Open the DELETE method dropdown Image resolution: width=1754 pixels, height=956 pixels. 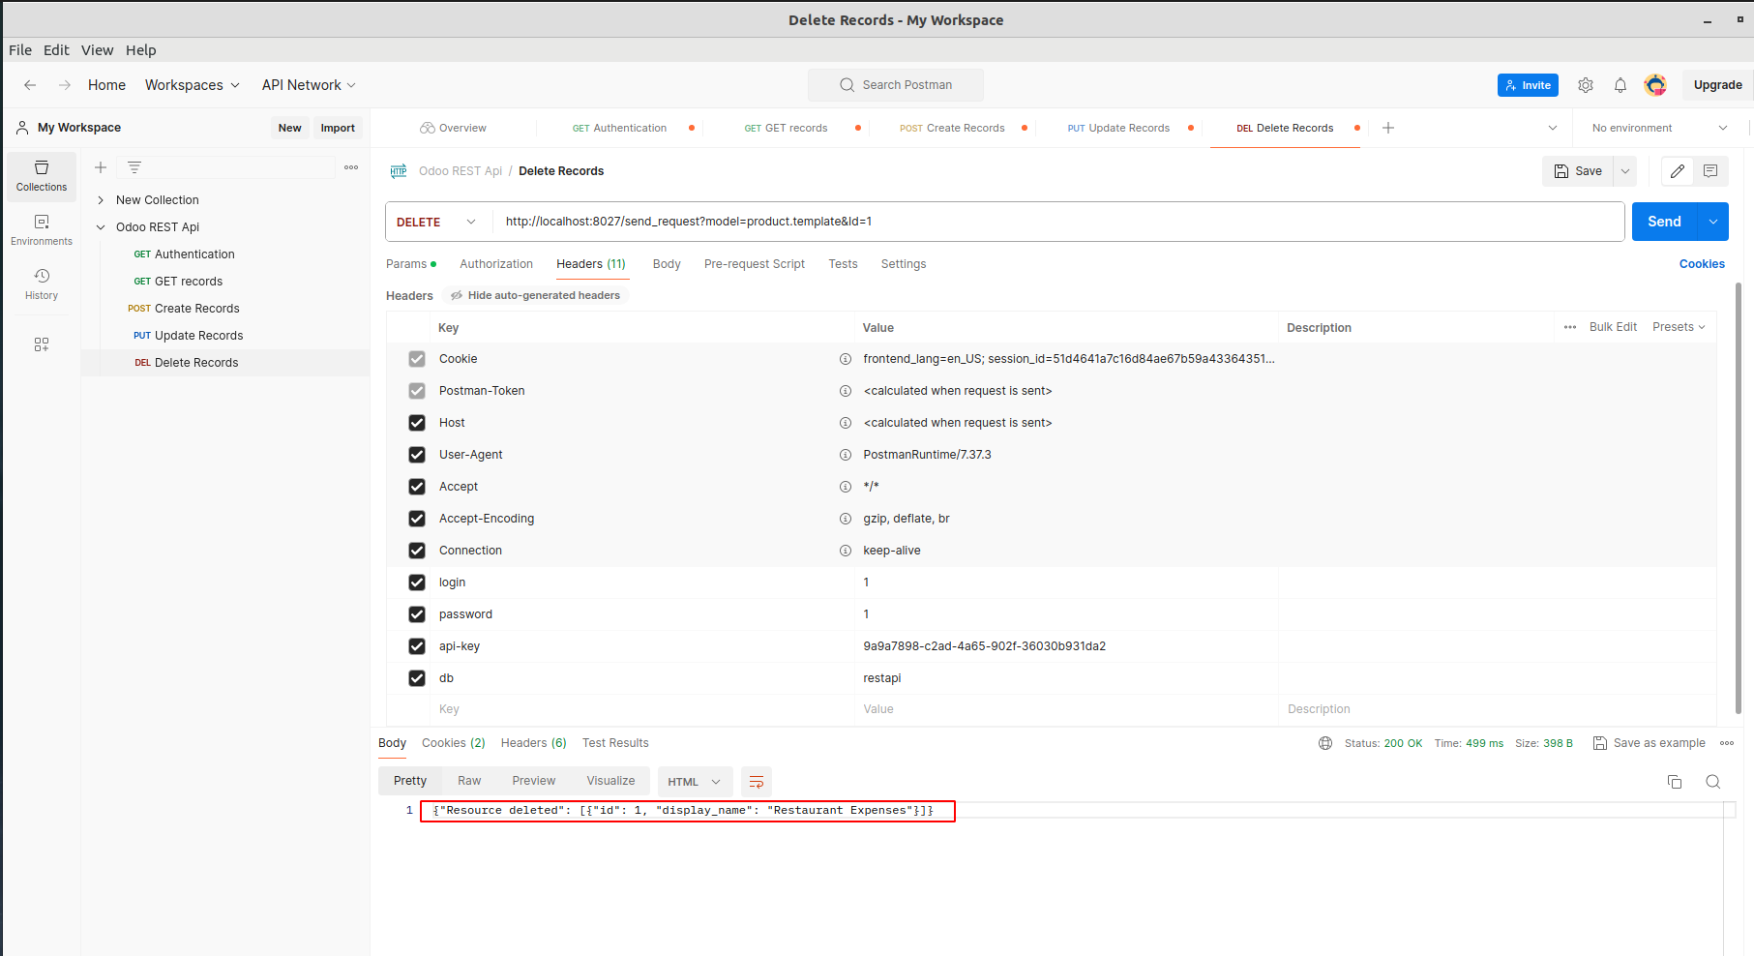point(437,222)
